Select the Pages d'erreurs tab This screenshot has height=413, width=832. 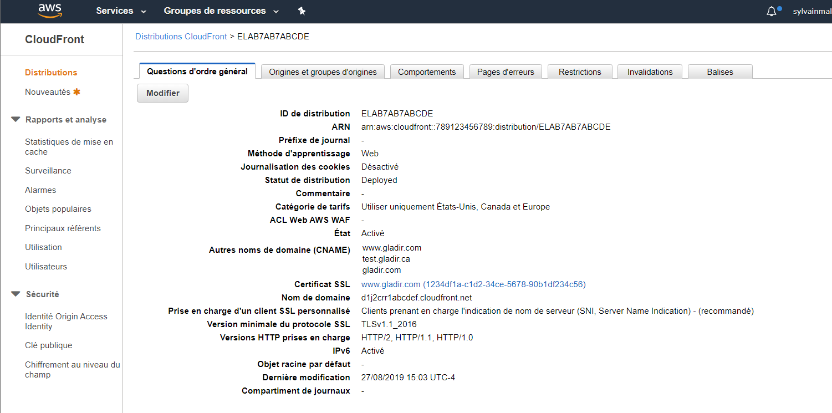pyautogui.click(x=506, y=72)
